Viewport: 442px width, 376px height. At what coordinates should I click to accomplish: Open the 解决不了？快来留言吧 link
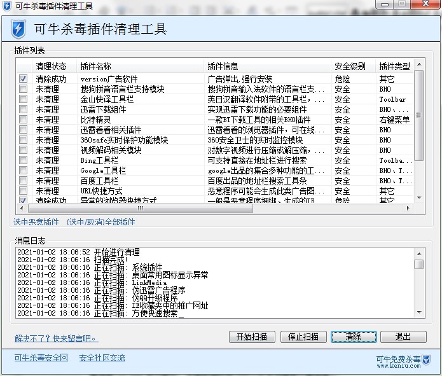[57, 338]
